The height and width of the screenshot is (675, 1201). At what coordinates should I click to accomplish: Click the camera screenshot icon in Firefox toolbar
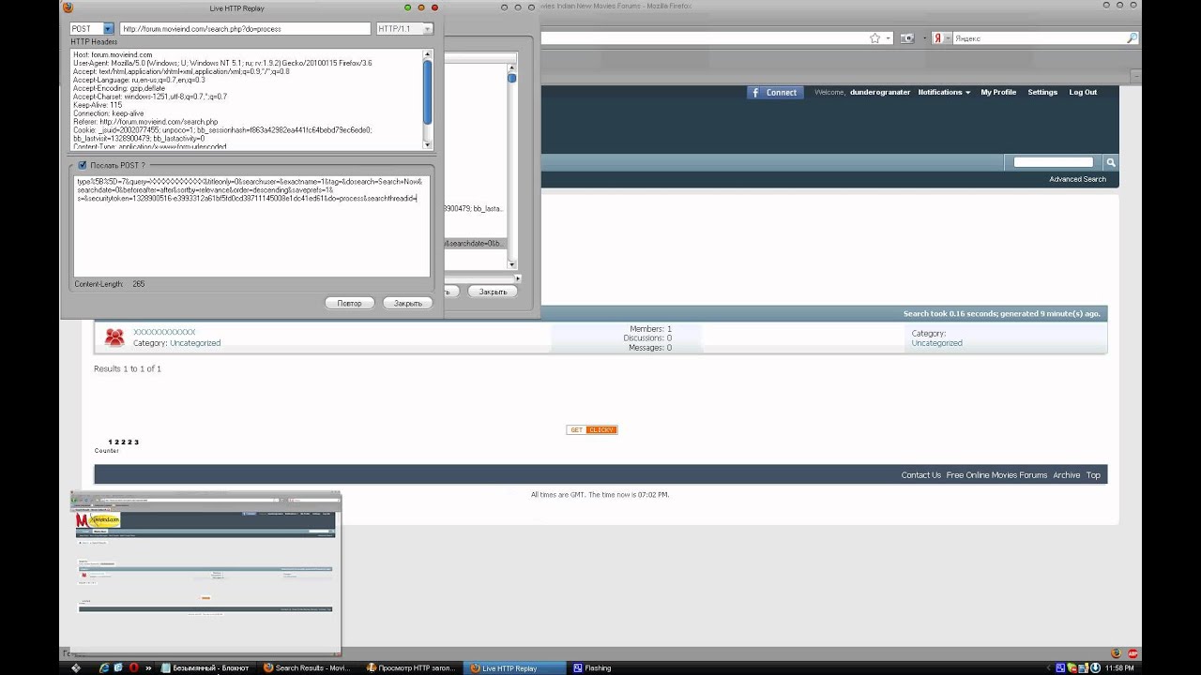tap(907, 38)
